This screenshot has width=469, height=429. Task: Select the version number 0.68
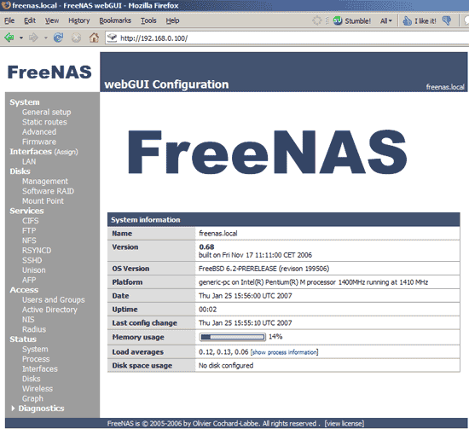click(206, 246)
